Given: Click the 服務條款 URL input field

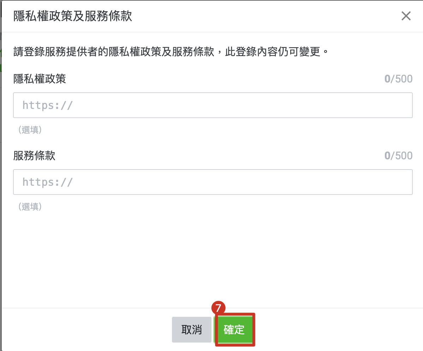Looking at the screenshot, I should click(213, 182).
